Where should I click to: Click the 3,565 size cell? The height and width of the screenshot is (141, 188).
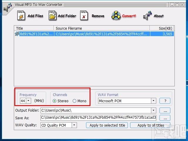coord(162,34)
